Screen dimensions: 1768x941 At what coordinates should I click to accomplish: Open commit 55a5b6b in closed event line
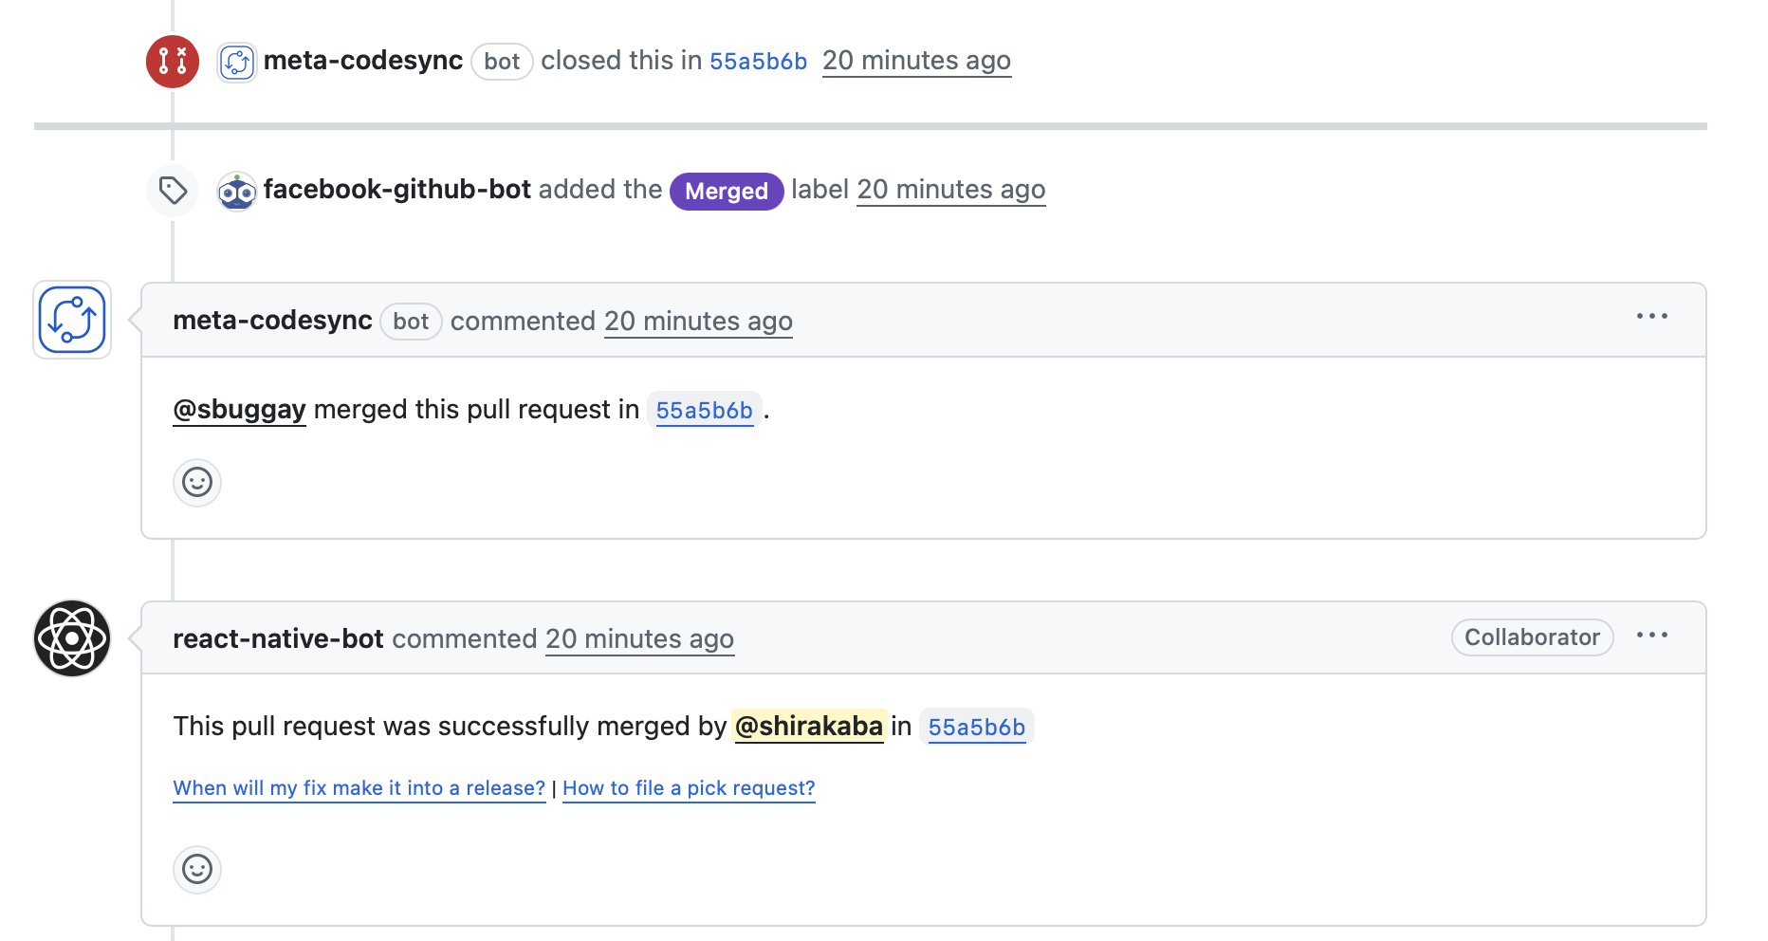(758, 62)
